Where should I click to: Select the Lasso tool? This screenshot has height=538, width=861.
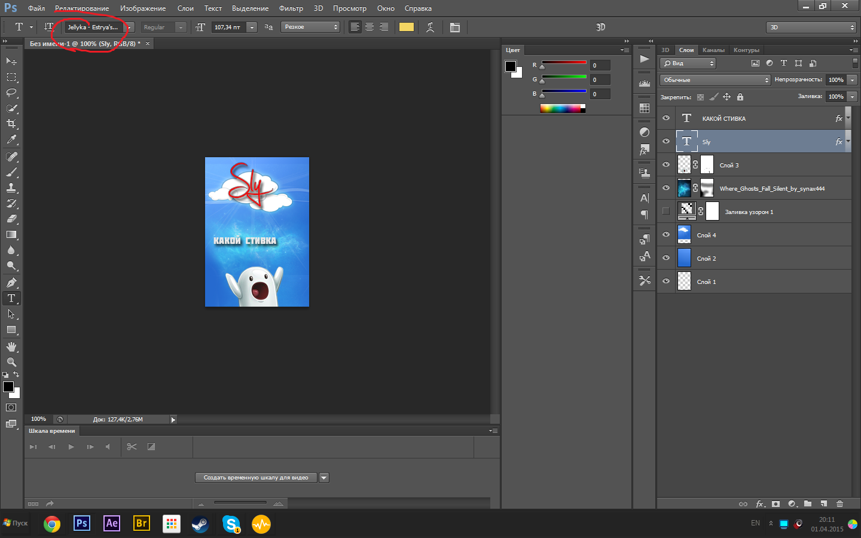[11, 93]
